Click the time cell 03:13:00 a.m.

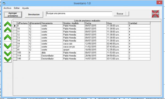point(117,59)
